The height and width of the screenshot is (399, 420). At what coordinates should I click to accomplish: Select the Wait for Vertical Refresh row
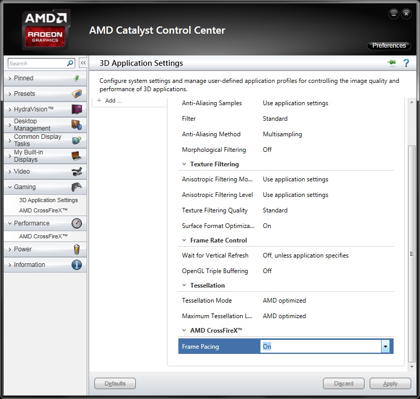[x=286, y=255]
